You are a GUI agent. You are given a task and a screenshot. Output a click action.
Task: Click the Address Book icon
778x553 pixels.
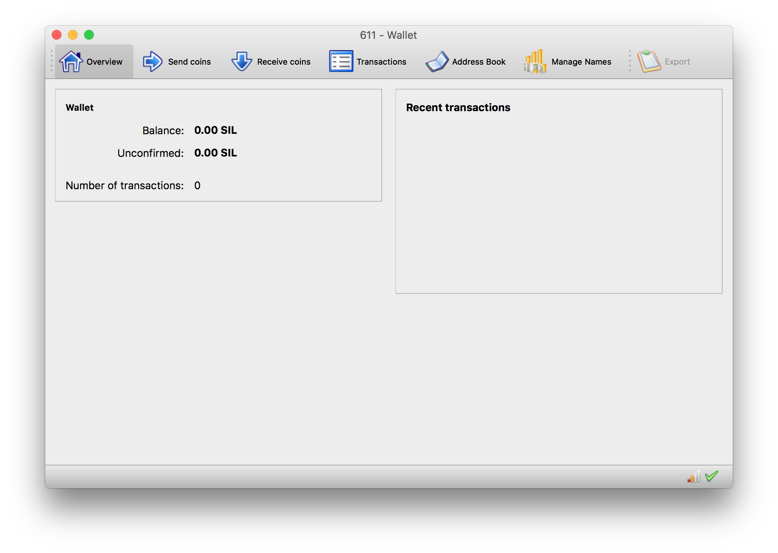click(437, 61)
